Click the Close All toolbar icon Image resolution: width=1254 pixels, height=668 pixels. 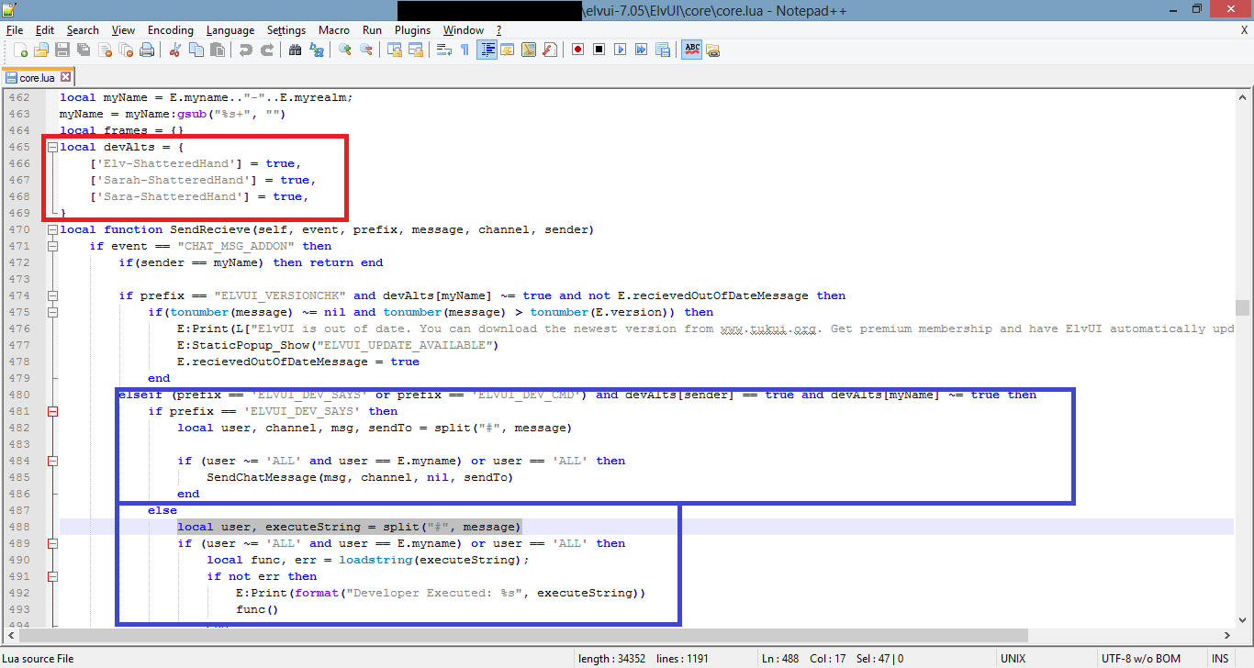126,50
